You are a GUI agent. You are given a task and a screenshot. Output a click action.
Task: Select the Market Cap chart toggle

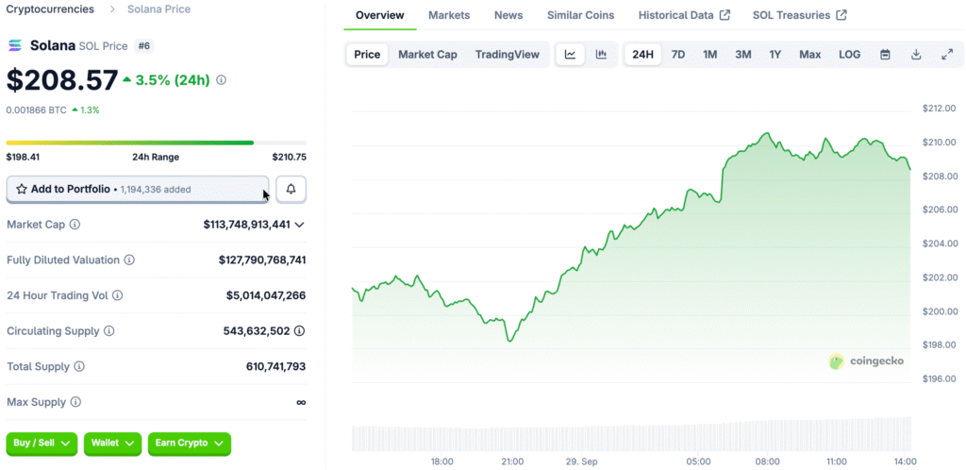pyautogui.click(x=427, y=55)
